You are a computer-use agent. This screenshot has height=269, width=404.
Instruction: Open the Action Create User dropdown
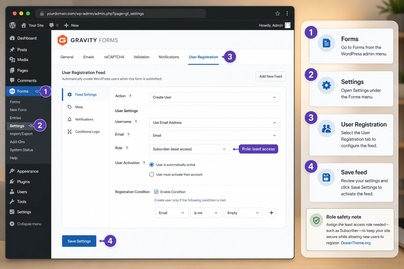214,97
